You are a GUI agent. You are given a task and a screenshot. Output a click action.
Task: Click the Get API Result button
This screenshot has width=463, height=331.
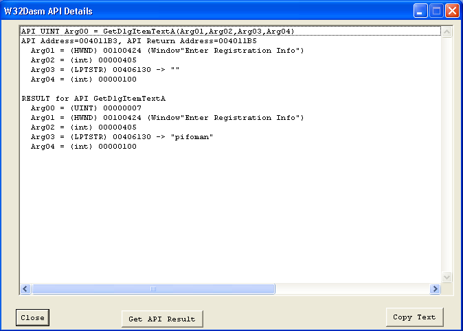coord(162,319)
